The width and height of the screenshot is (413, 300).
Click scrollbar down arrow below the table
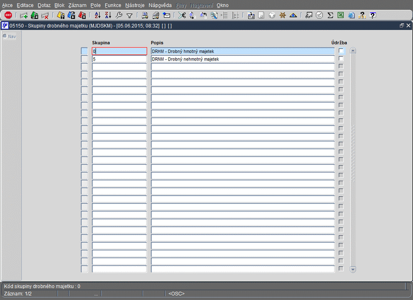click(x=353, y=269)
